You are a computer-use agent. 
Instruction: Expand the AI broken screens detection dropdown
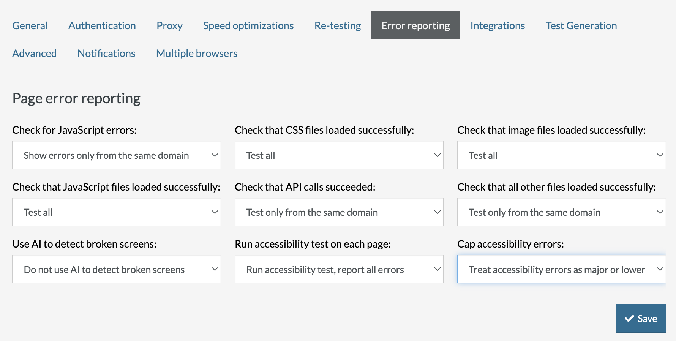pyautogui.click(x=116, y=269)
